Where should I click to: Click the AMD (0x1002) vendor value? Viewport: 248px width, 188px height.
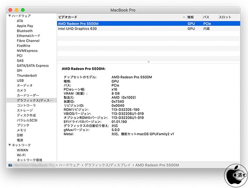124,97
